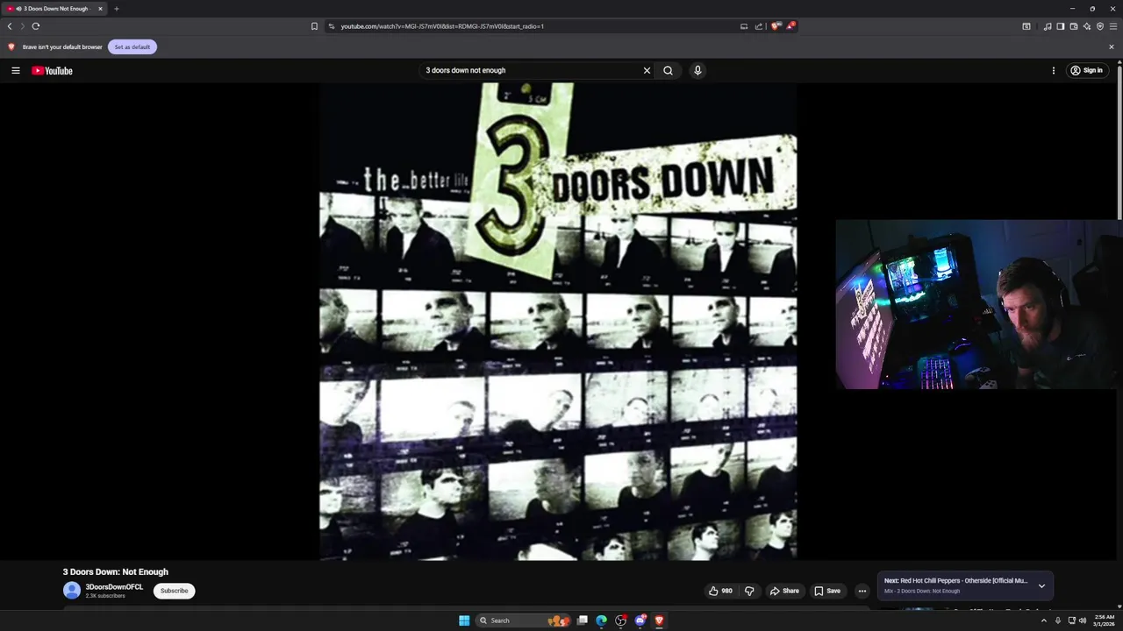The height and width of the screenshot is (631, 1123).
Task: Open Task View on taskbar
Action: (x=582, y=620)
